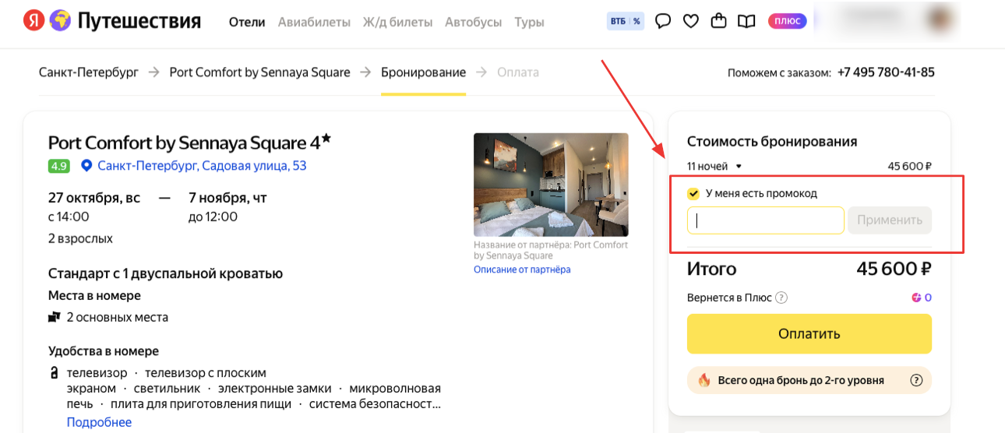
Task: Click the yellow Оплатить button
Action: tap(809, 334)
